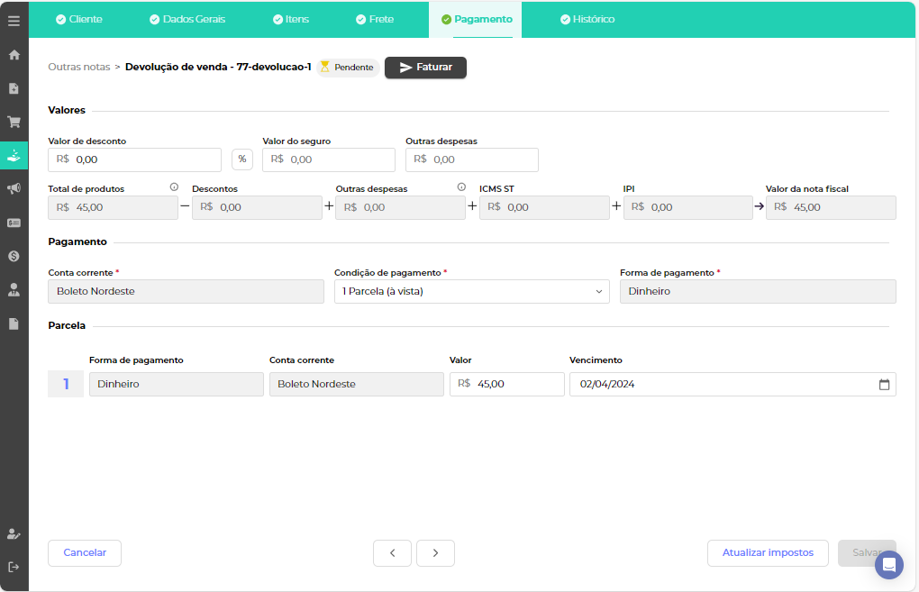Open the dollar sign finance icon
Image resolution: width=919 pixels, height=592 pixels.
(x=14, y=256)
